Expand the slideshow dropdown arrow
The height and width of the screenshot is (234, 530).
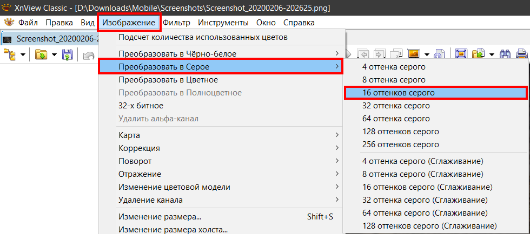(427, 54)
